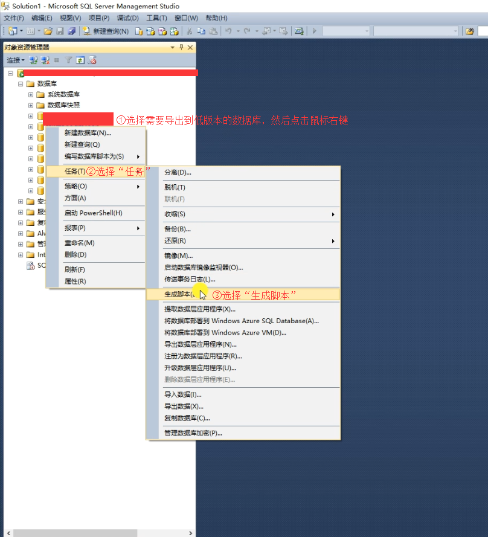The width and height of the screenshot is (488, 537).
Task: Select 脱机(T) in the tasks submenu
Action: 243,187
